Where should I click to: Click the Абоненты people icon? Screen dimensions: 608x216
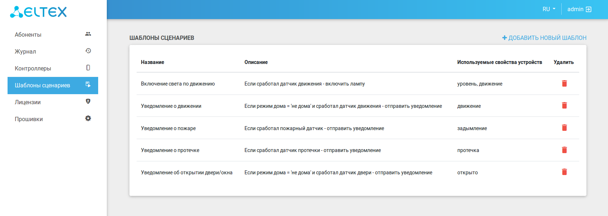click(x=88, y=34)
